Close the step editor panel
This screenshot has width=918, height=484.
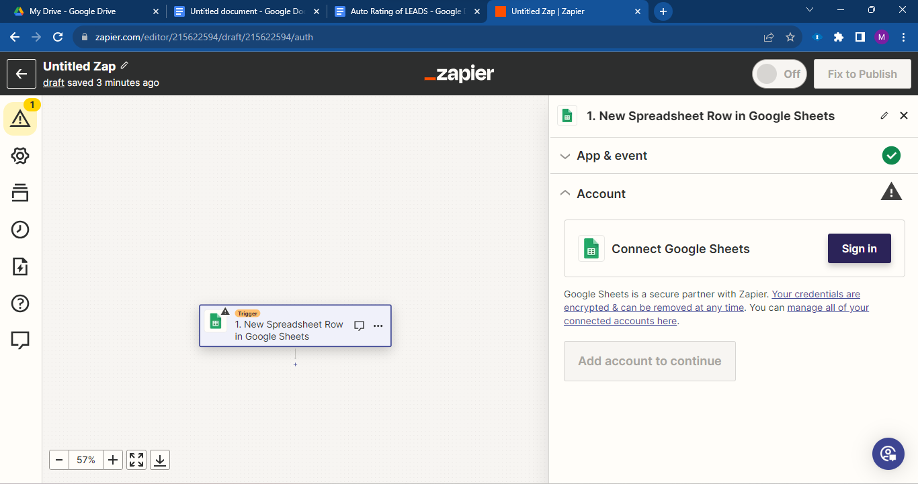904,115
